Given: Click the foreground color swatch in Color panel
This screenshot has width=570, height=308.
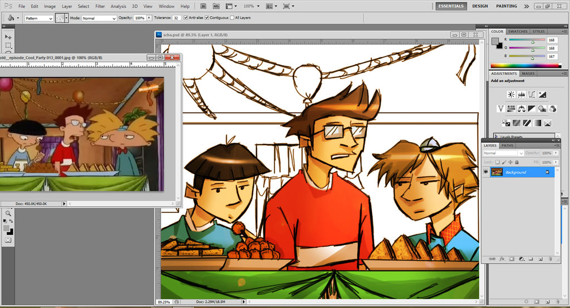Looking at the screenshot, I should click(495, 41).
